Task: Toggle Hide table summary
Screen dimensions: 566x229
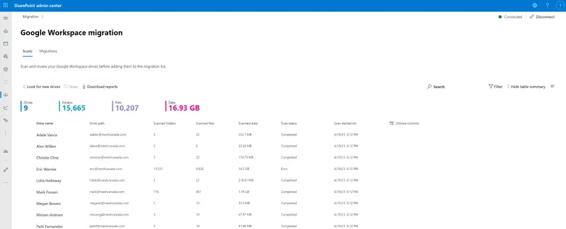Action: 526,87
